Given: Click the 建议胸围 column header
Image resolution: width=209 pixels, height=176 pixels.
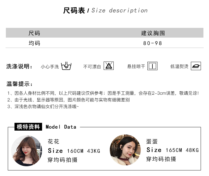Looking at the screenshot, I should coord(153,33).
